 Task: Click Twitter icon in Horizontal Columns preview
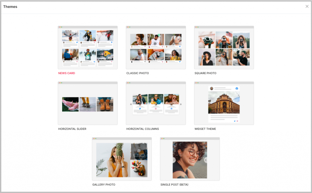click(140, 108)
